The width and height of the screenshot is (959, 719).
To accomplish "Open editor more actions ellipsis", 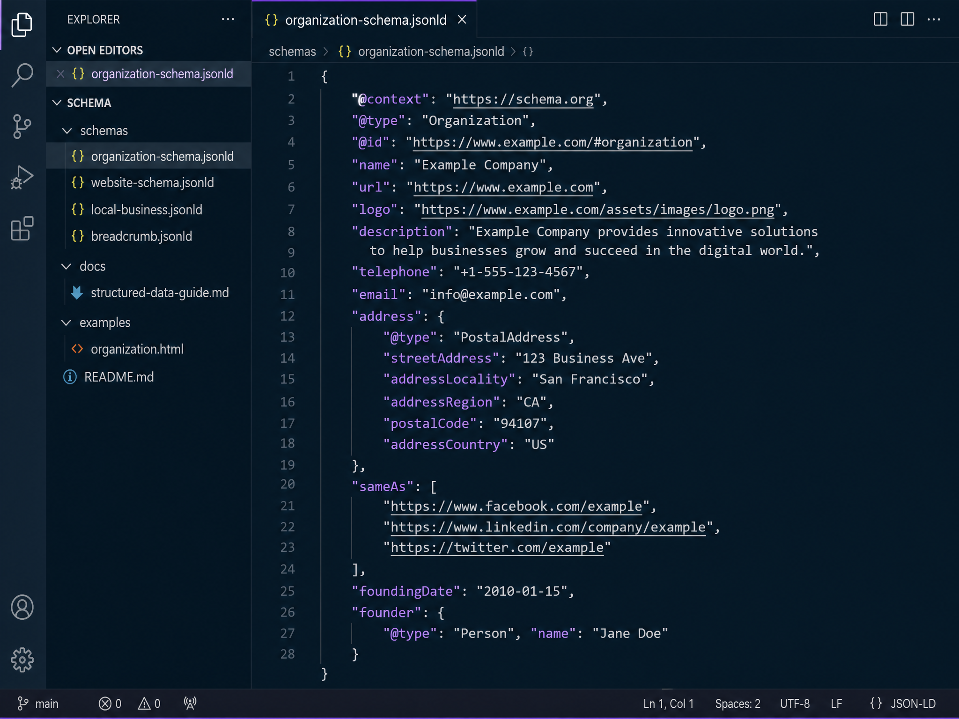I will (x=934, y=19).
